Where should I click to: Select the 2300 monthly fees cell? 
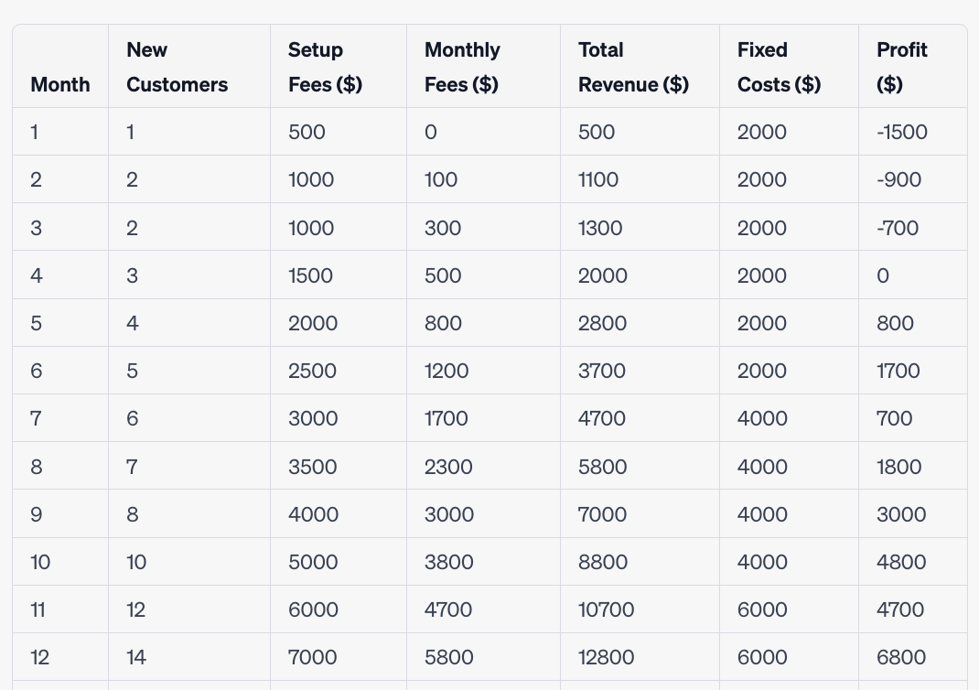click(448, 467)
